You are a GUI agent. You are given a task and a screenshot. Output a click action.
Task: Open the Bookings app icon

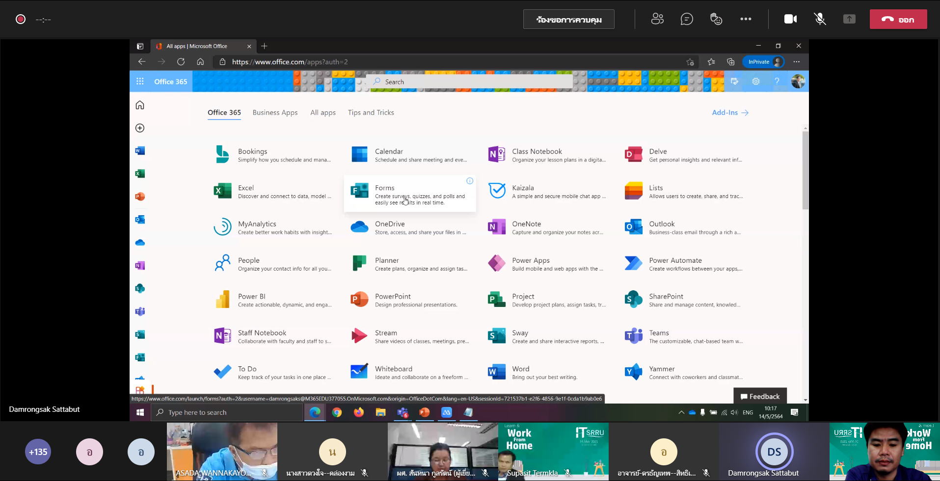pyautogui.click(x=222, y=154)
